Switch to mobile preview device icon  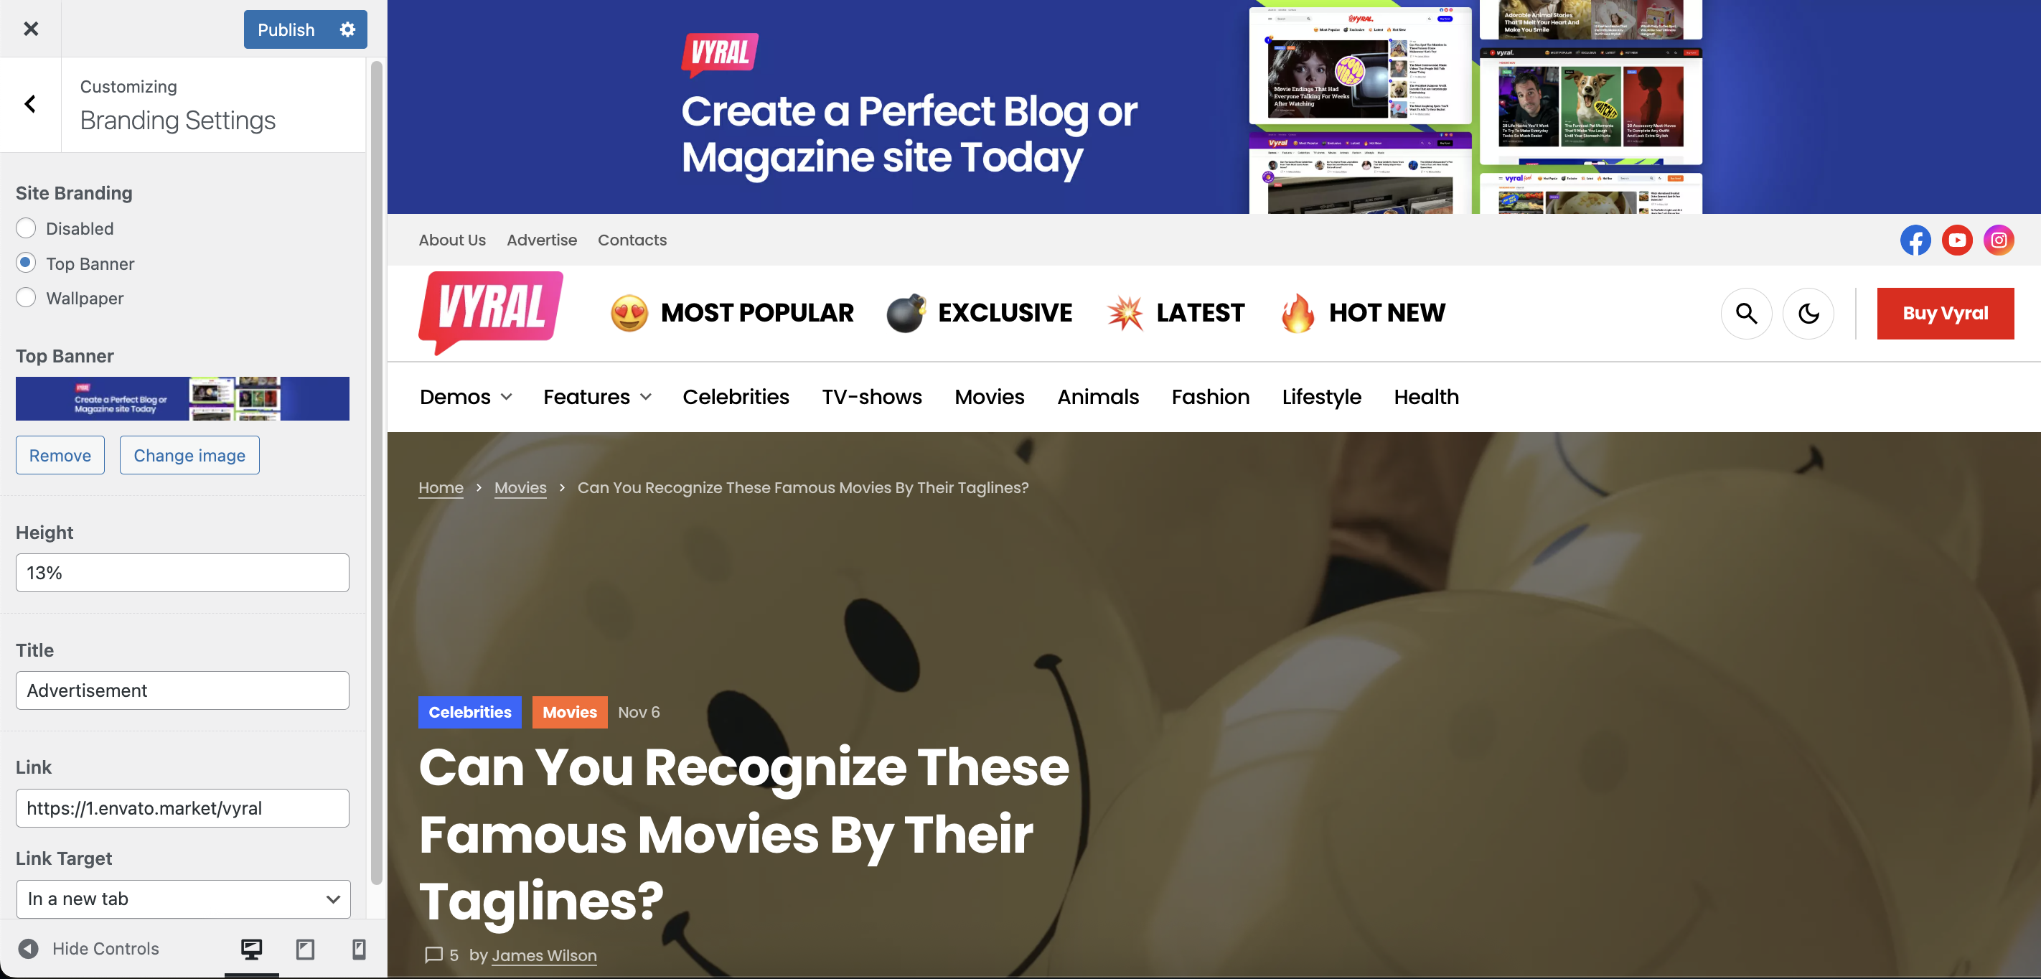(x=359, y=948)
